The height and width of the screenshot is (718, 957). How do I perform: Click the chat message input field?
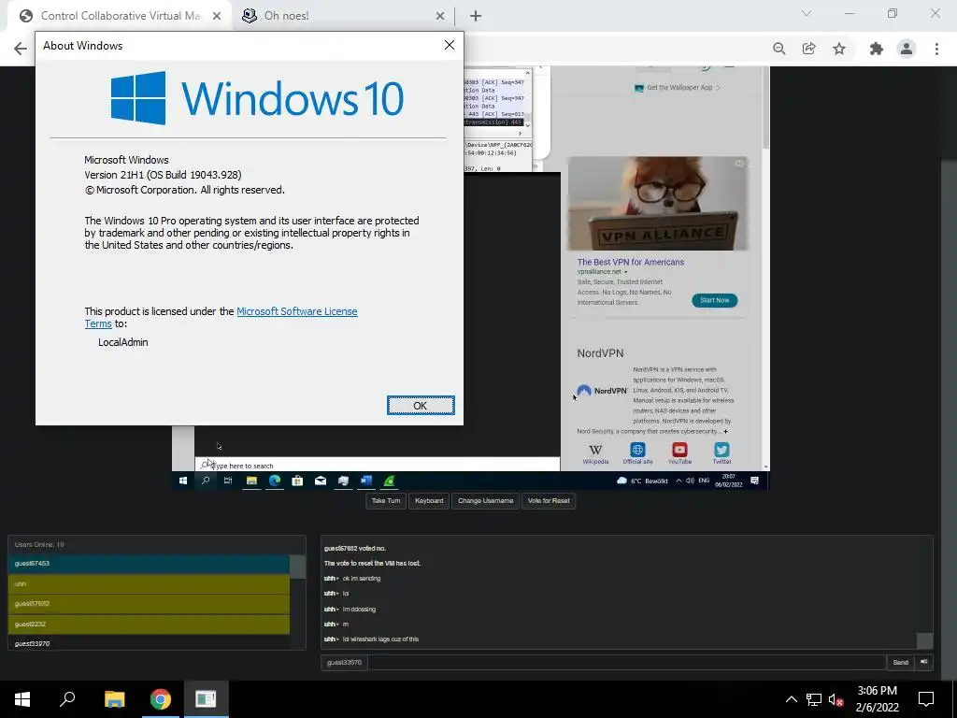626,663
